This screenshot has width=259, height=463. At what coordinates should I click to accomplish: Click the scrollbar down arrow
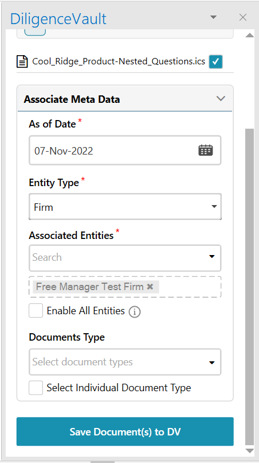click(x=250, y=451)
